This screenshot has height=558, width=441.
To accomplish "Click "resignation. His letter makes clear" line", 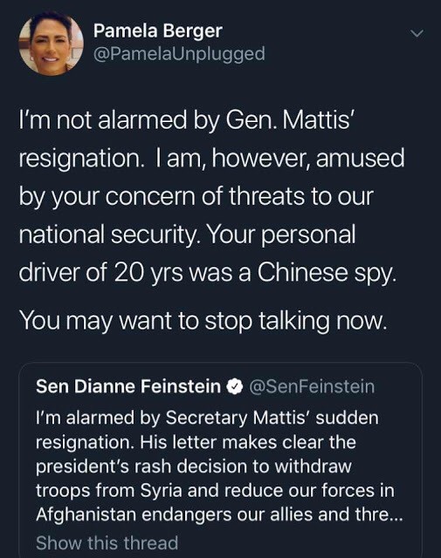I will [x=196, y=442].
